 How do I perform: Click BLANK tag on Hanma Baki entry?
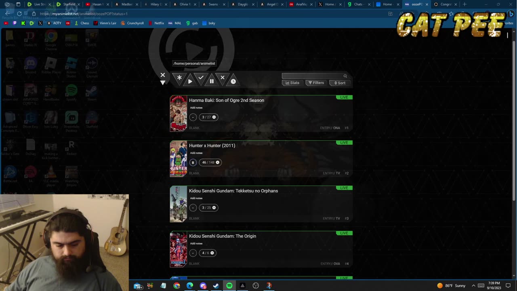point(194,128)
